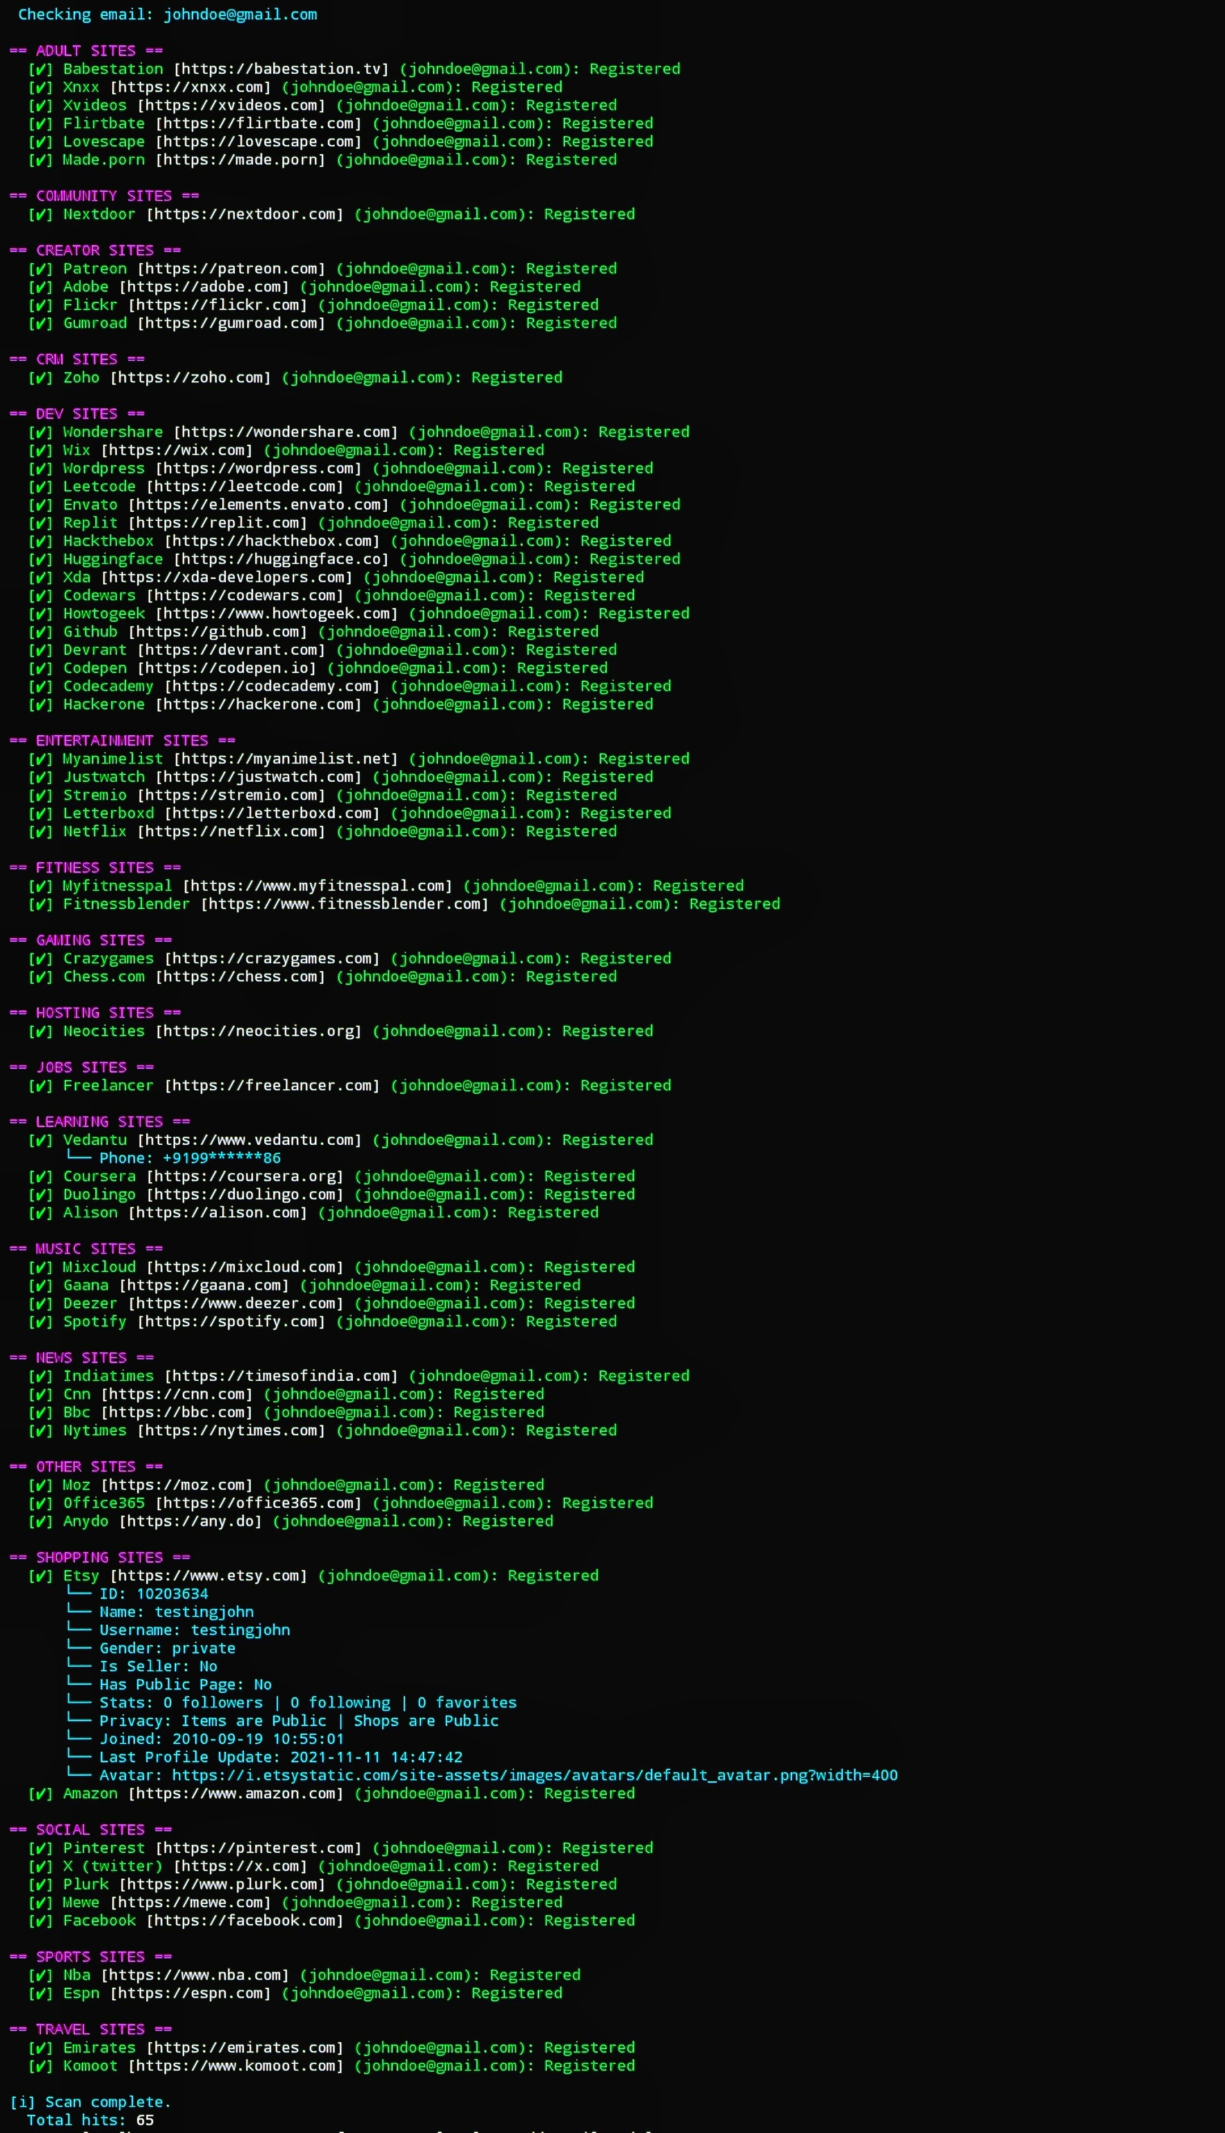Click the '== HOSTING SITES ==' header
This screenshot has height=2133, width=1225.
(95, 1012)
